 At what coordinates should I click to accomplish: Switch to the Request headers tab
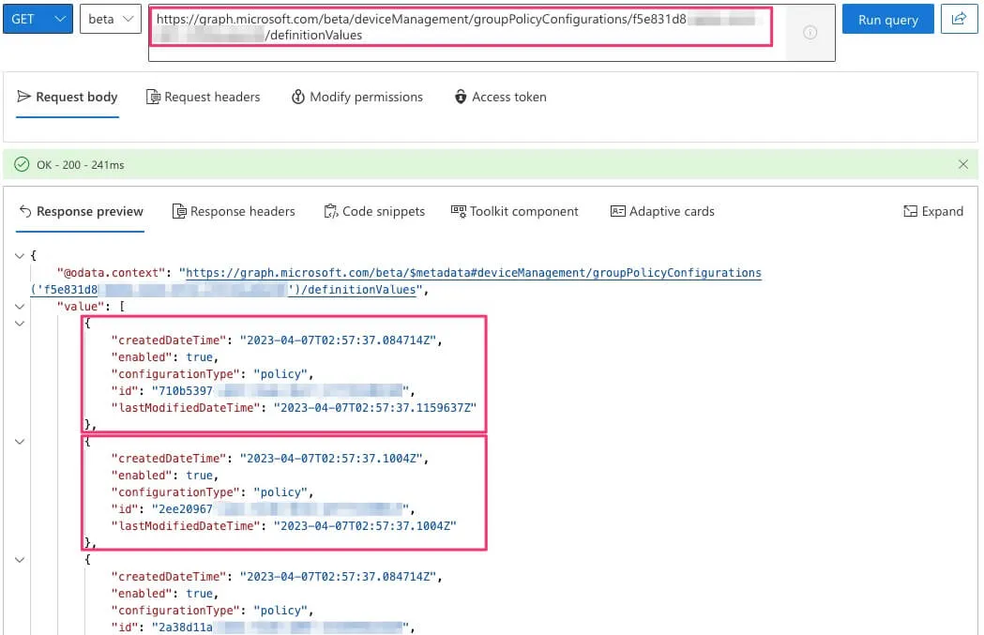click(x=204, y=97)
